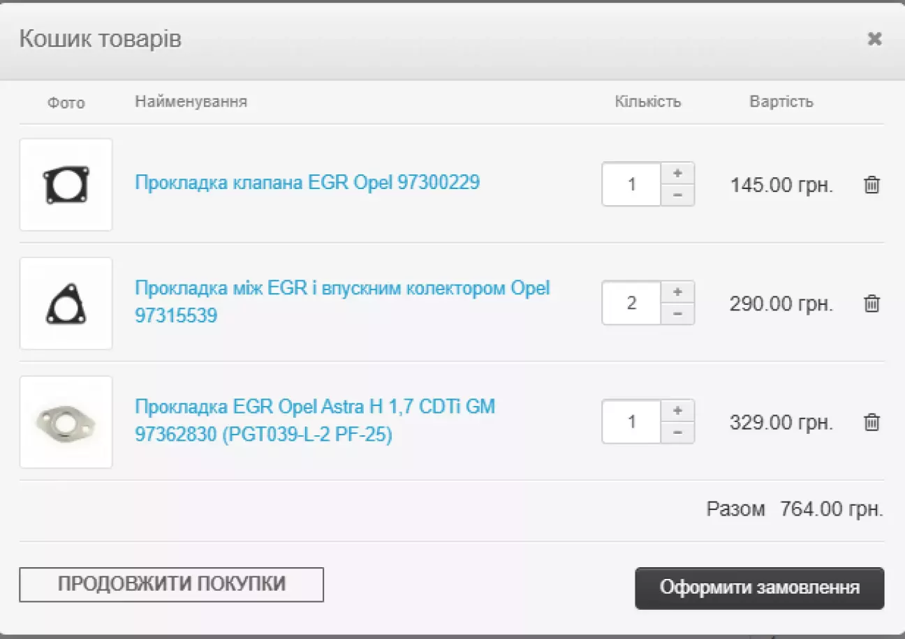Close the Кошик товарів dialog
The width and height of the screenshot is (905, 639).
coord(874,39)
